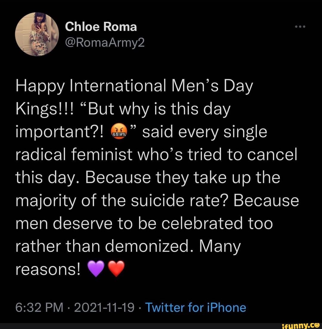This screenshot has width=322, height=329.
Task: Click the display name Chloe Roma
Action: [x=101, y=26]
